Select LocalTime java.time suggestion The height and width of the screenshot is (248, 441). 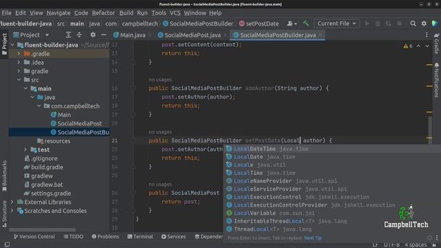point(332,173)
